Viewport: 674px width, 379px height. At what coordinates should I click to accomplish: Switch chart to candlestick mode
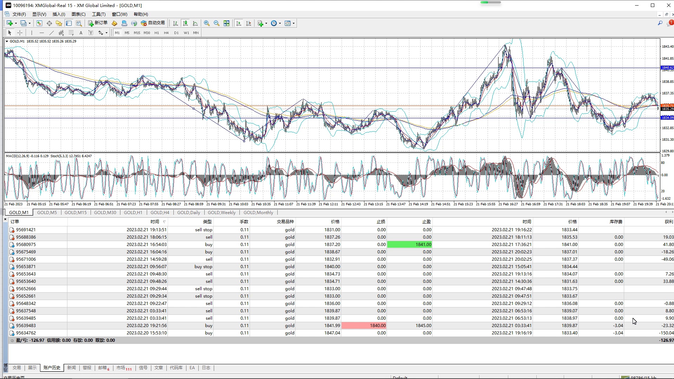(x=185, y=23)
